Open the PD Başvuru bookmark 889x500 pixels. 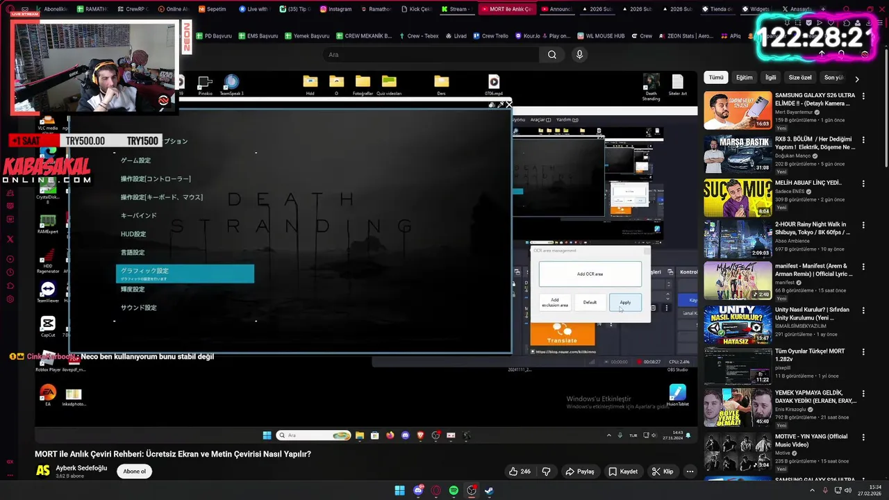tap(213, 35)
